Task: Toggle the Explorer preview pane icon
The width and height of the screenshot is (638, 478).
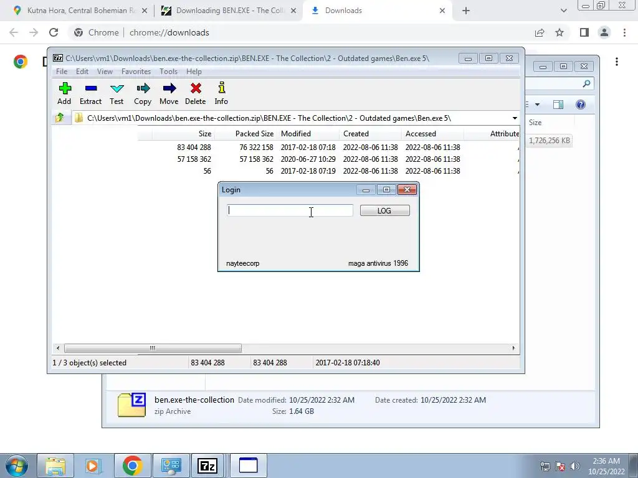Action: tap(558, 105)
